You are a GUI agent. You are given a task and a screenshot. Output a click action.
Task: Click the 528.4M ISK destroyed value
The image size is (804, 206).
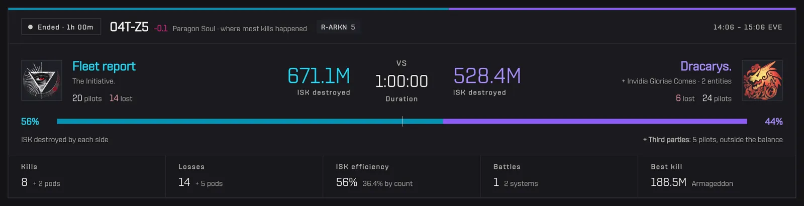click(x=487, y=76)
